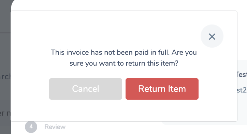Dismiss the unpaid invoice warning via X
Image resolution: width=247 pixels, height=134 pixels.
coord(212,36)
